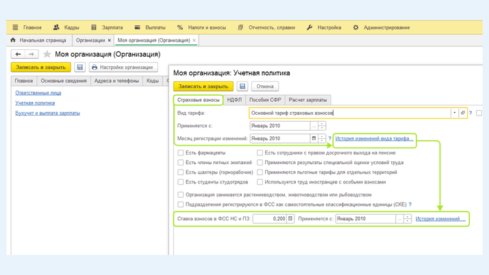The height and width of the screenshot is (275, 489).
Task: Expand the Вид тарифа dropdown list
Action: tap(454, 113)
